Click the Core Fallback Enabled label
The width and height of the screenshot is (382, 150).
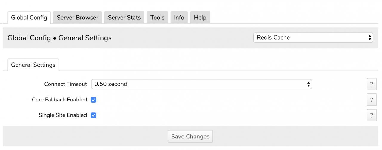click(59, 100)
